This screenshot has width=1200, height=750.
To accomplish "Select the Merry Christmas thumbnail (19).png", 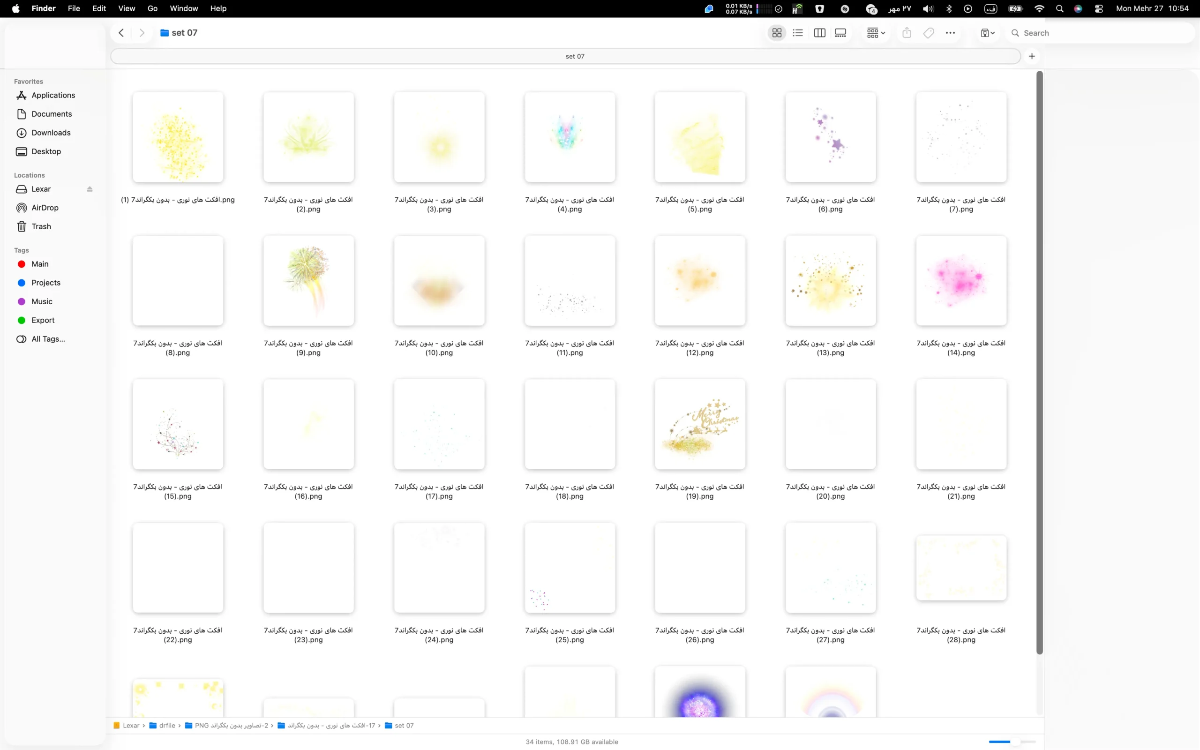I will [x=700, y=424].
